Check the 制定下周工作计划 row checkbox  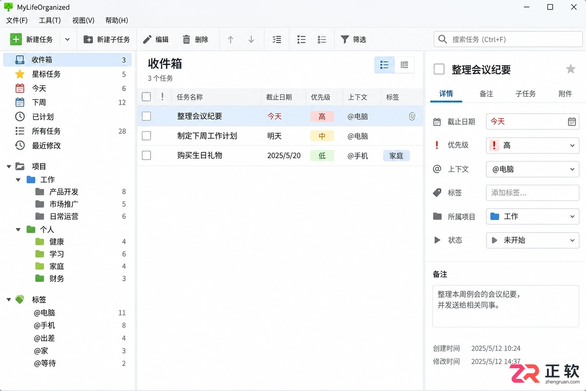point(146,136)
